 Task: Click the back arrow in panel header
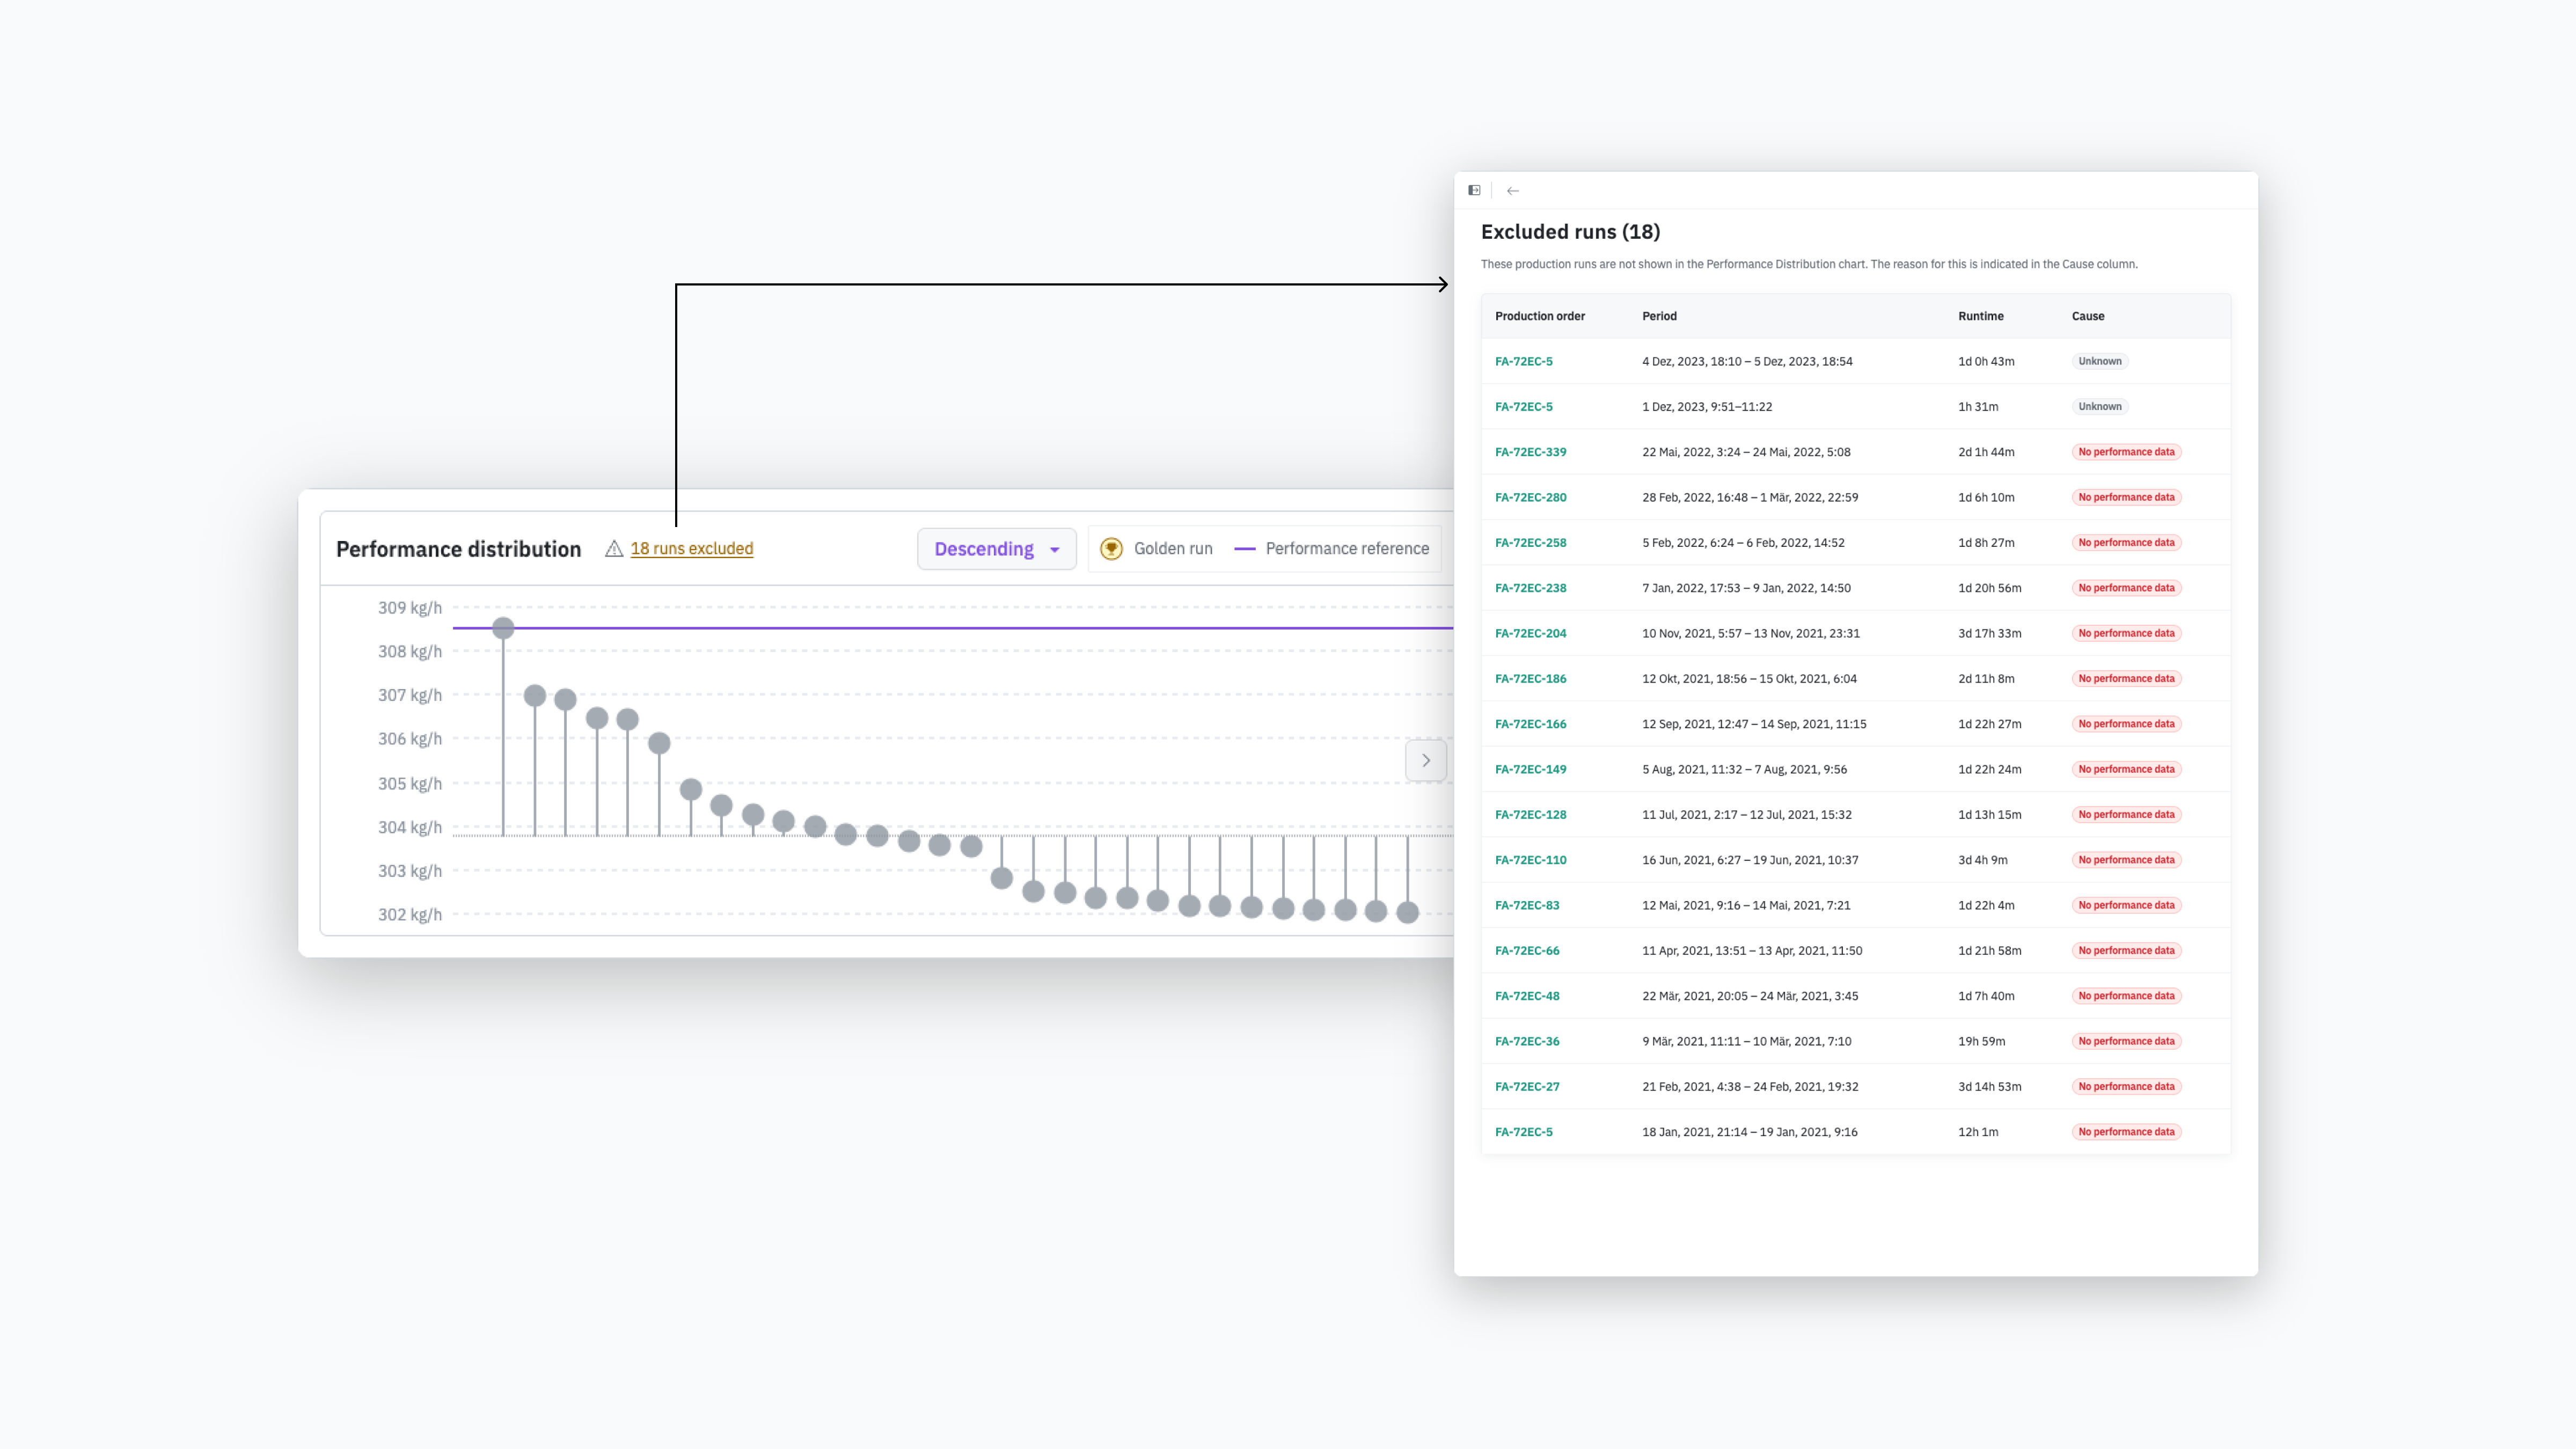[1513, 190]
